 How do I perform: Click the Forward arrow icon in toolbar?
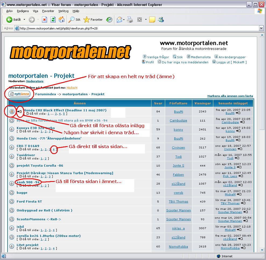pos(31,20)
